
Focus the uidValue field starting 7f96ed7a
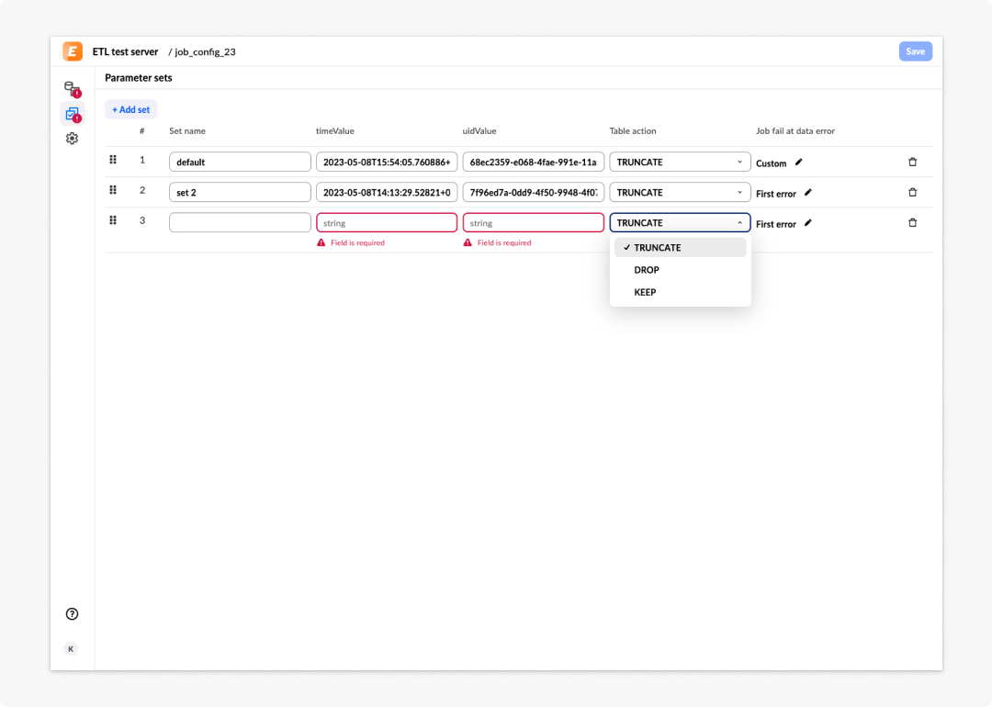pyautogui.click(x=534, y=192)
